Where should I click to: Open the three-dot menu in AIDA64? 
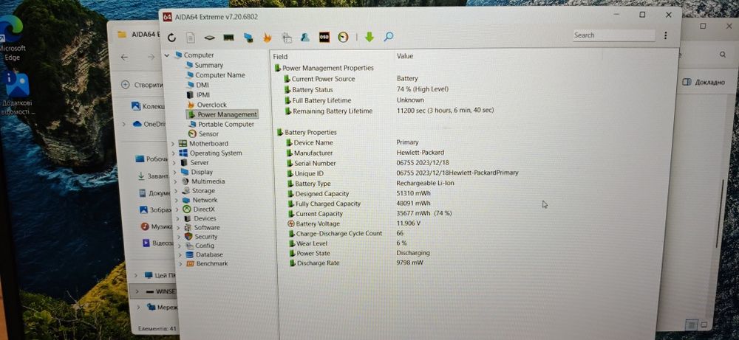click(665, 35)
